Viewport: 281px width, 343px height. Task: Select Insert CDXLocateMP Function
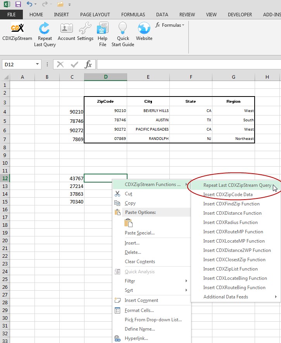(x=236, y=241)
